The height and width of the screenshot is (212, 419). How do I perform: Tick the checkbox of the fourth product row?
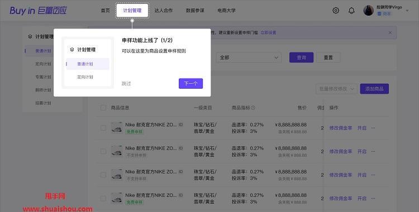tap(103, 199)
